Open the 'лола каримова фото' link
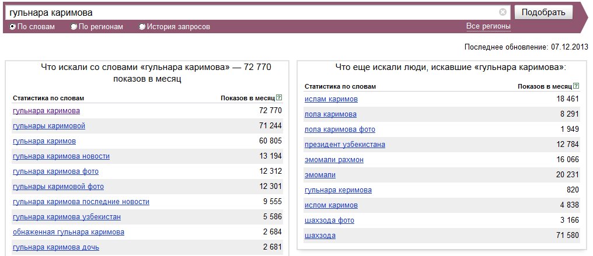Screen dimensions: 593x256 (x=340, y=129)
